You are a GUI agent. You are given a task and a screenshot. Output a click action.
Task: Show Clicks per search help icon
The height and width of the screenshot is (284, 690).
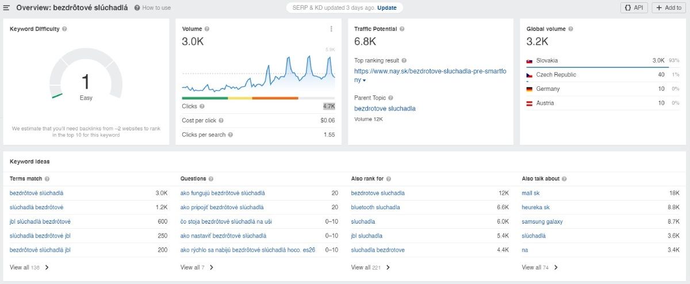click(x=230, y=135)
